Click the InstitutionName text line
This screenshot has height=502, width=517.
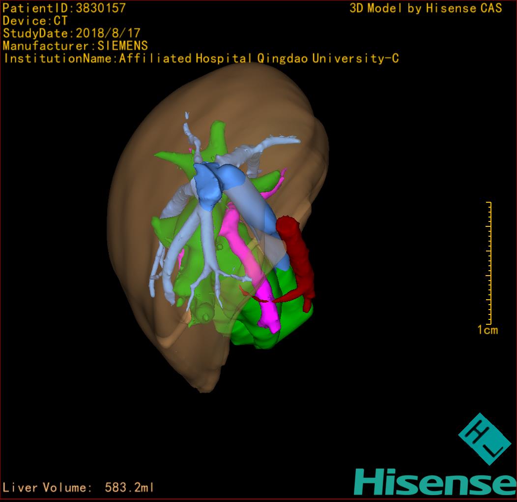coord(201,59)
